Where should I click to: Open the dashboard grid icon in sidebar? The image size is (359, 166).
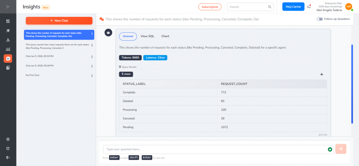(x=8, y=21)
